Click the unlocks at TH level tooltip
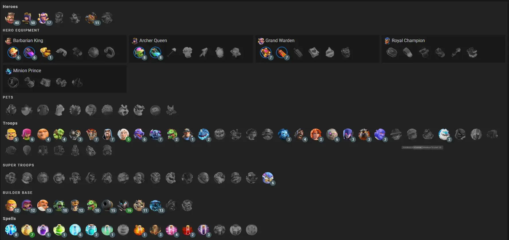 click(x=422, y=147)
